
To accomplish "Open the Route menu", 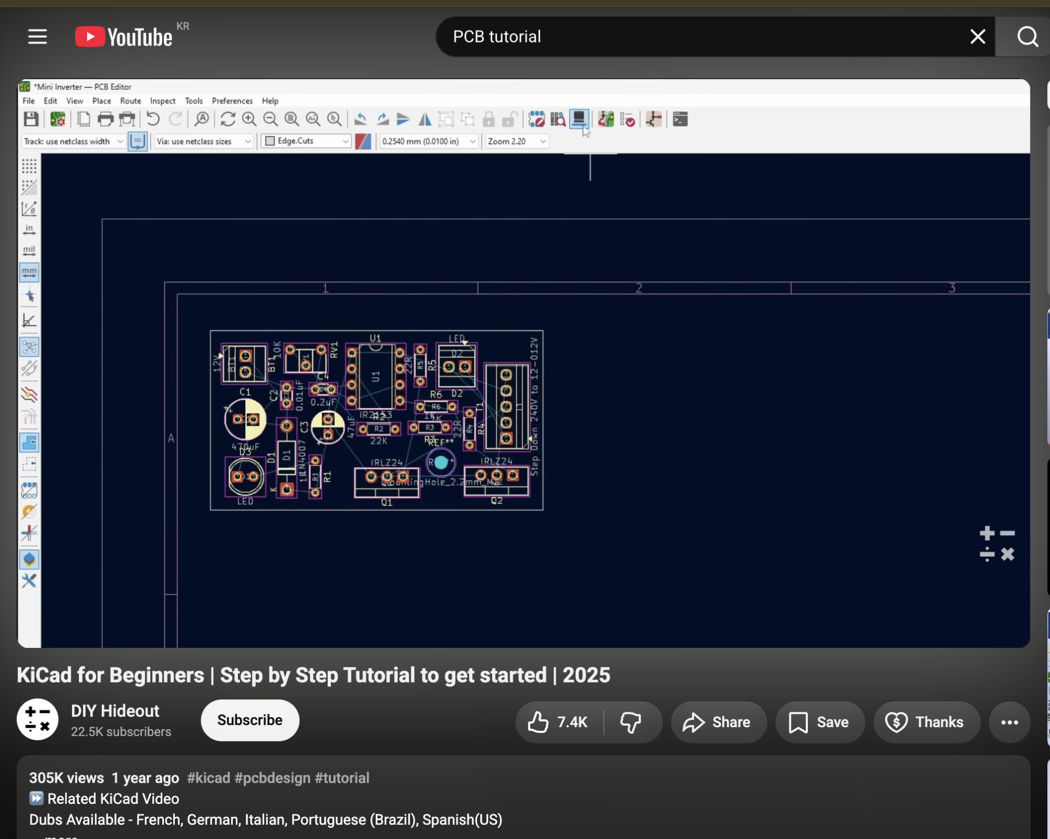I will pyautogui.click(x=130, y=101).
